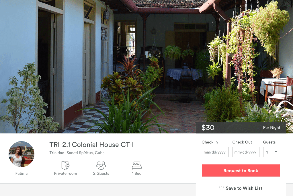Click the Guests dropdown arrow

pos(276,152)
